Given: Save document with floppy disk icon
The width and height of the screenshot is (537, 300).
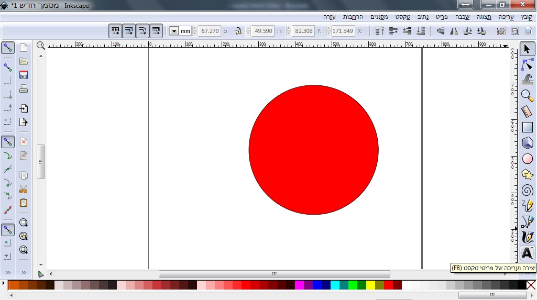Looking at the screenshot, I should pos(23,75).
